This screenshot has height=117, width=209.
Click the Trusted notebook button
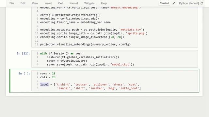pos(164,3)
